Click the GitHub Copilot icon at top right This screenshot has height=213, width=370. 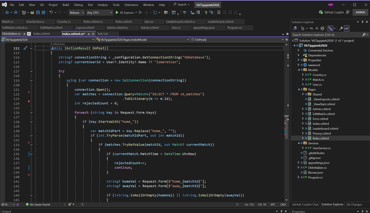[x=321, y=12]
